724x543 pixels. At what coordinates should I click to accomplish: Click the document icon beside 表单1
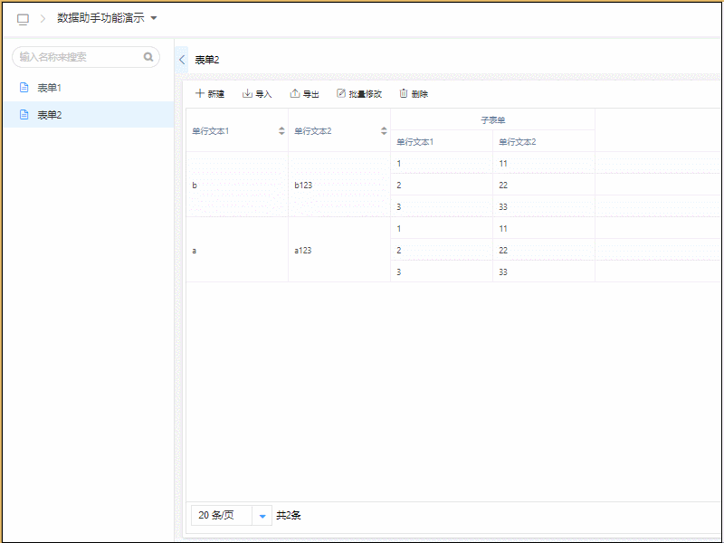24,88
